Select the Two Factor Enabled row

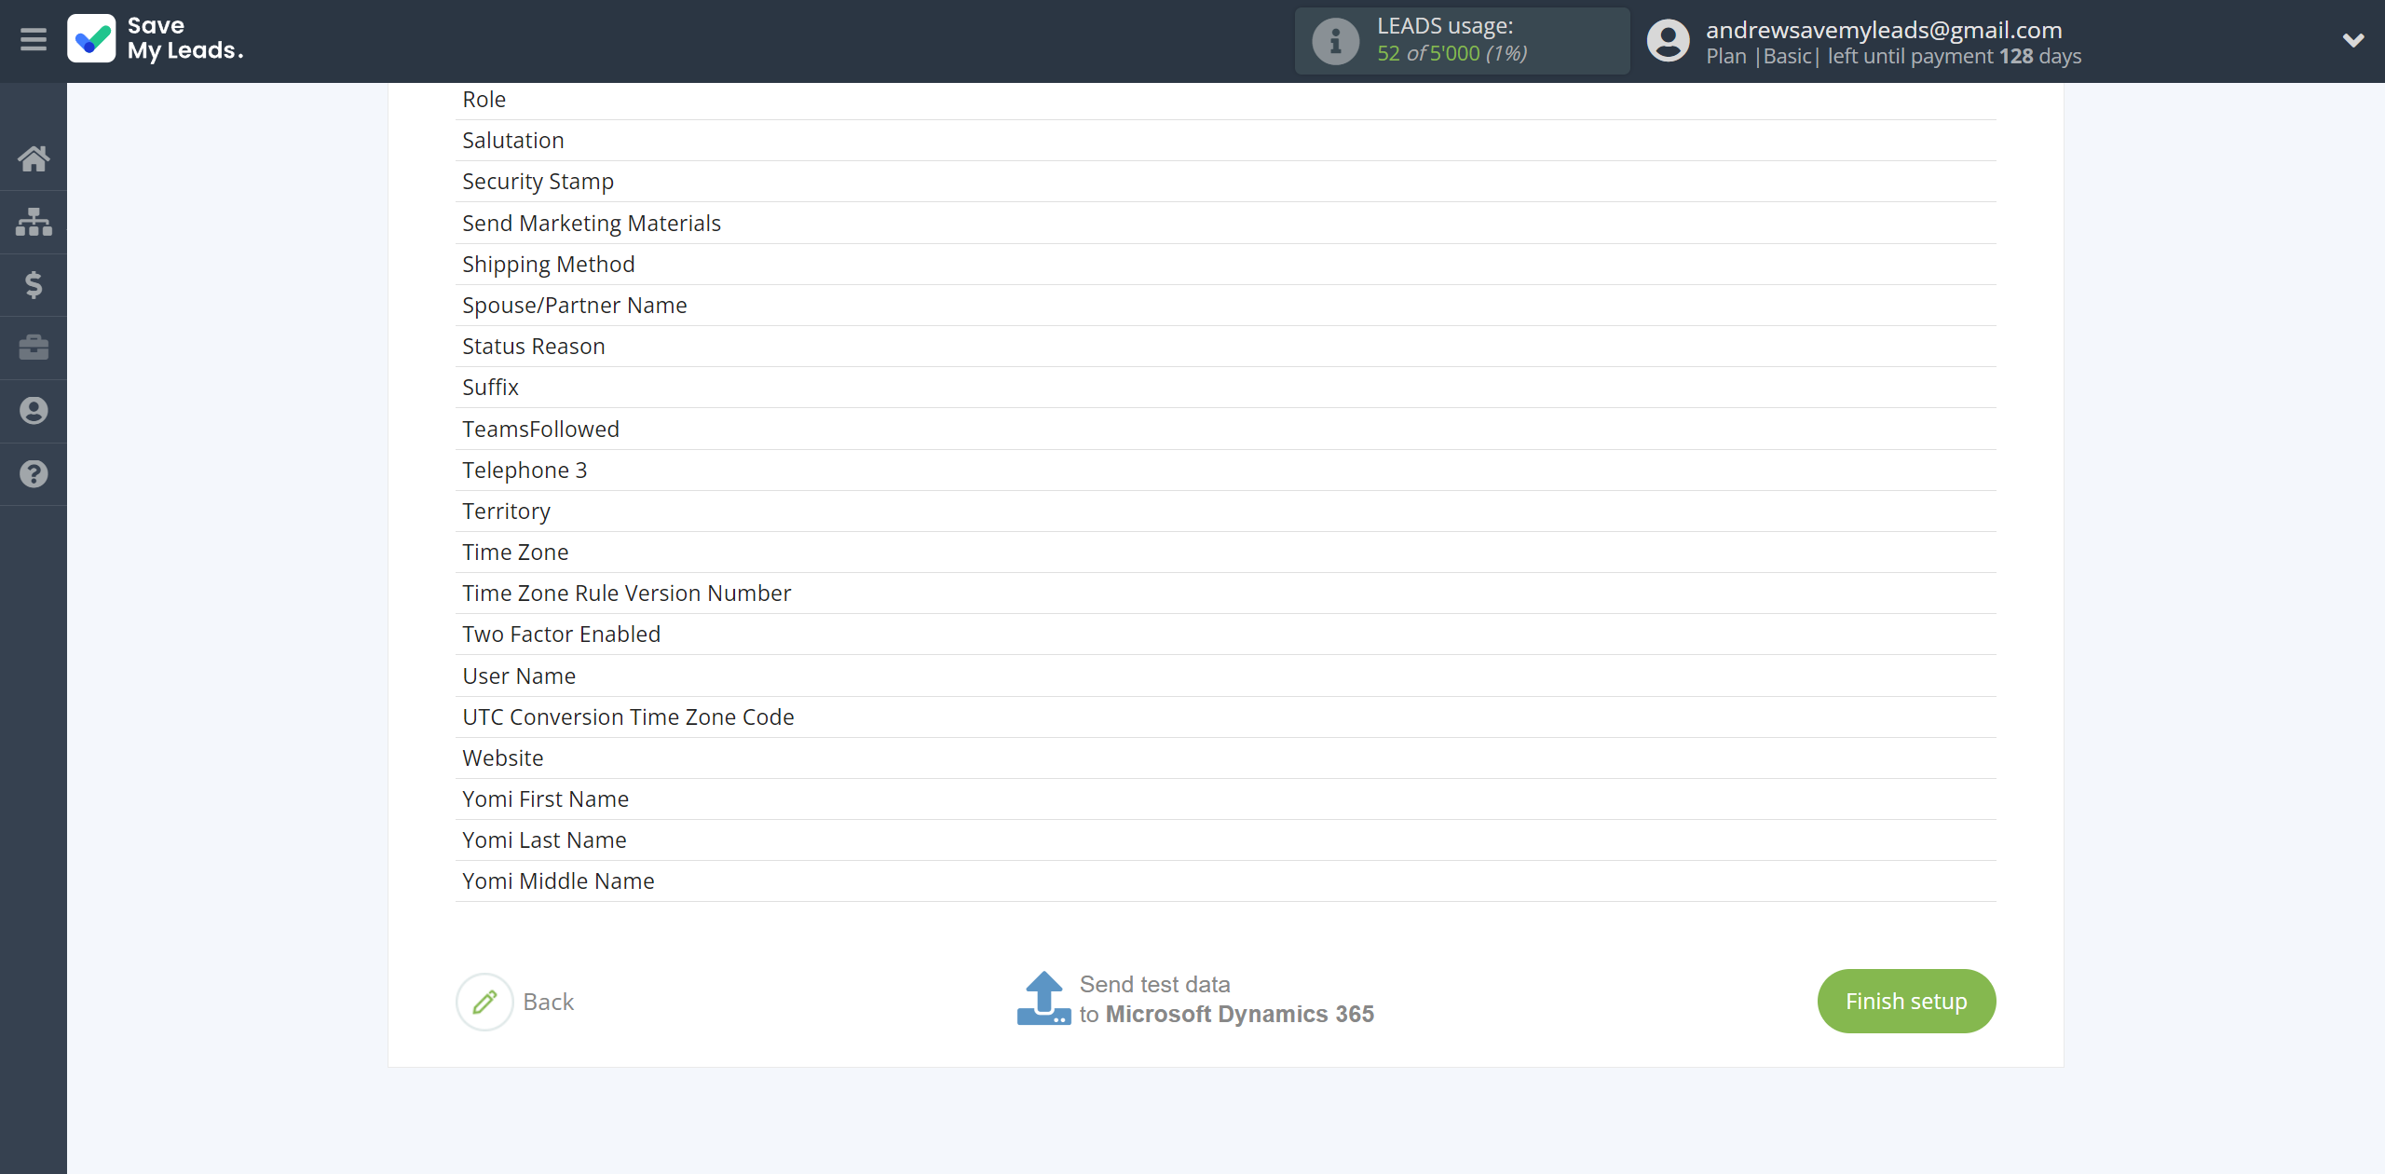pos(1225,635)
